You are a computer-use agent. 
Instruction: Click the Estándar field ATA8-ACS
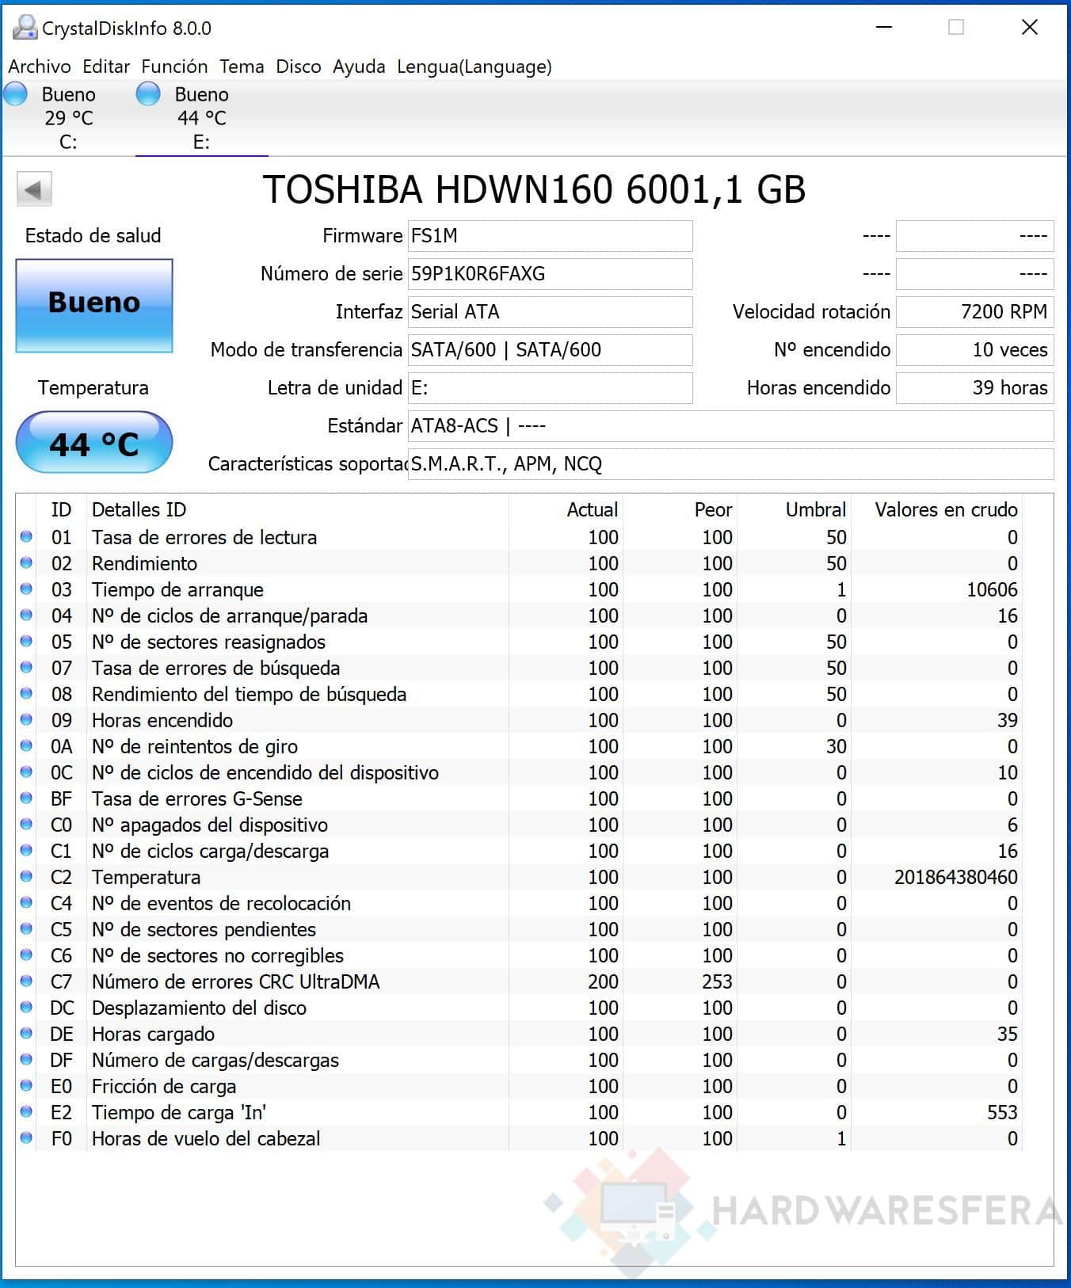pyautogui.click(x=731, y=426)
